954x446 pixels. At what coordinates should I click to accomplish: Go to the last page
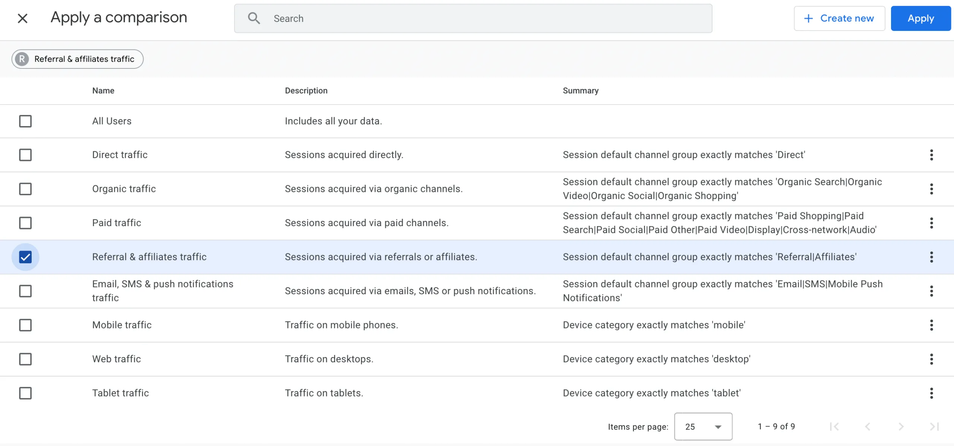coord(934,426)
